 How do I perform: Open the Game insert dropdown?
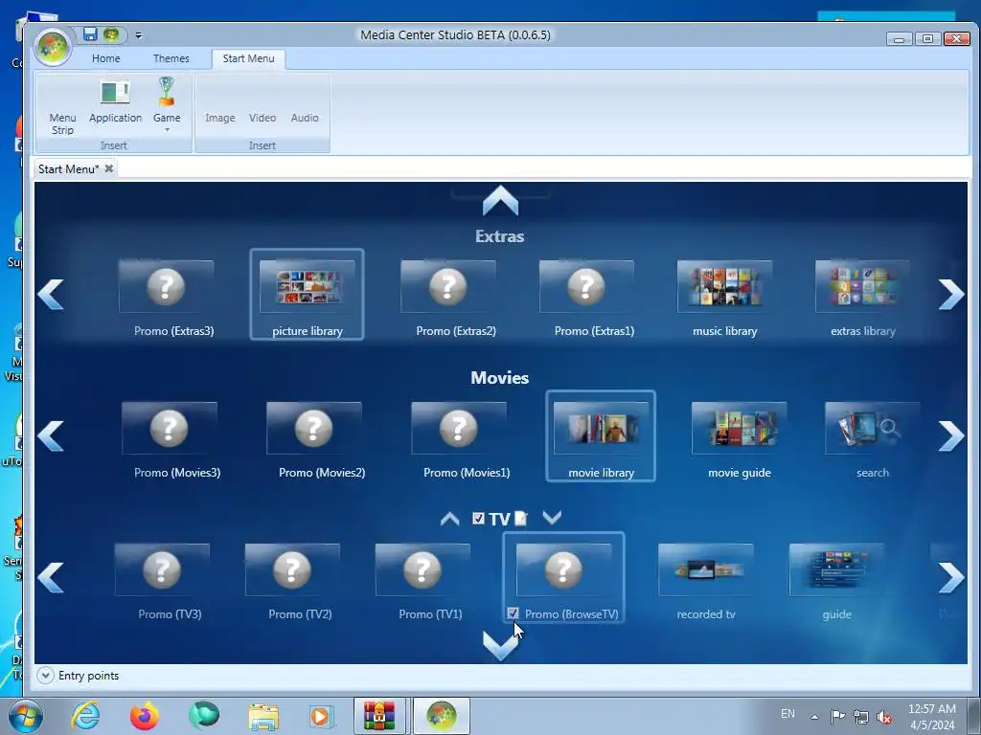click(167, 105)
